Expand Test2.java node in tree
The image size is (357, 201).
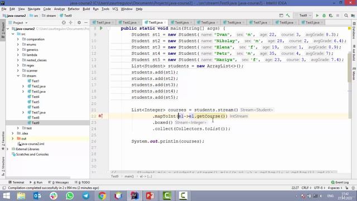[23, 87]
